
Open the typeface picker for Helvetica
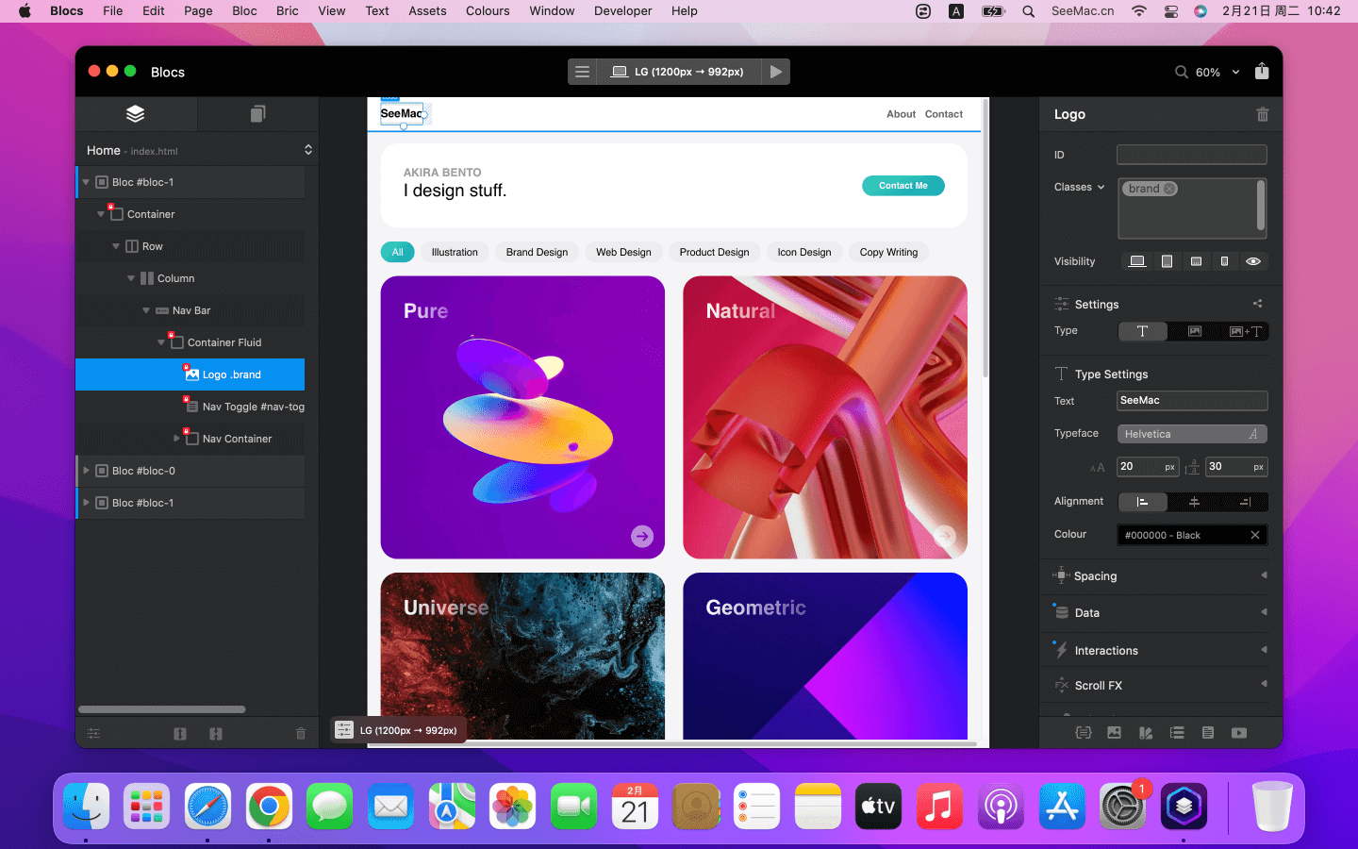click(x=1192, y=434)
